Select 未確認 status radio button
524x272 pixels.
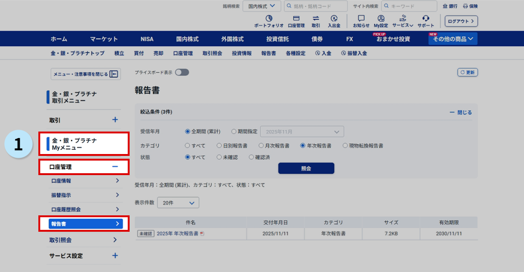219,157
